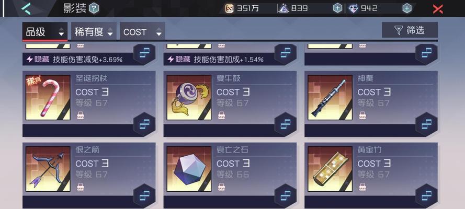This screenshot has height=209, width=465.
Task: Click the swap icon on 雙牛鼓 card
Action: (x=285, y=124)
